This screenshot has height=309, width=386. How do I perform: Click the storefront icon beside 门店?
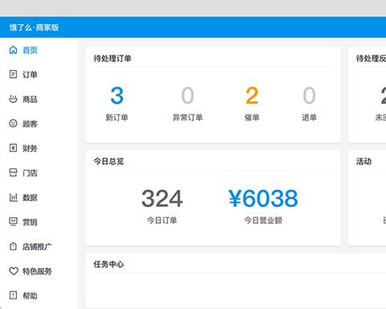point(13,172)
